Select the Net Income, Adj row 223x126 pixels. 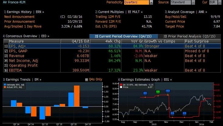point(112,60)
